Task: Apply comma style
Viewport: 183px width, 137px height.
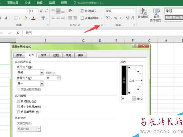Action: 120,18
